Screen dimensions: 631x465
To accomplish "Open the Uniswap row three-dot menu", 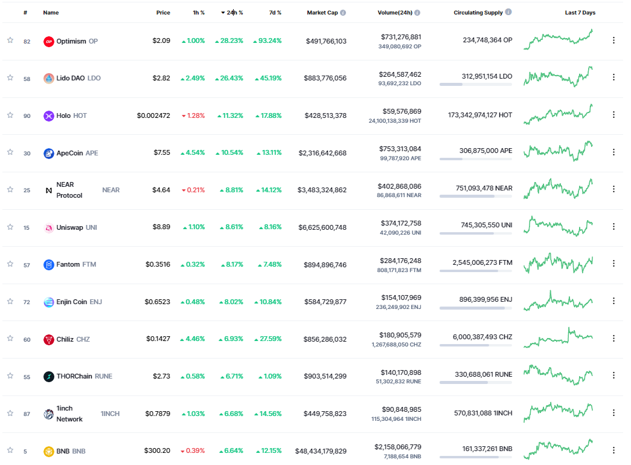I will pyautogui.click(x=613, y=227).
